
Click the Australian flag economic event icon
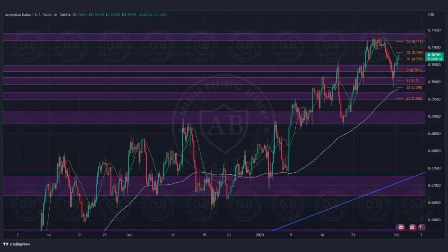(x=421, y=227)
